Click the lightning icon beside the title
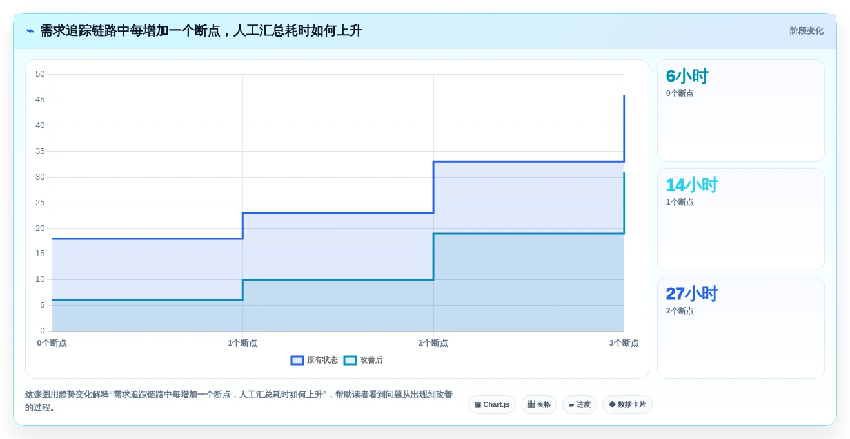The height and width of the screenshot is (439, 850). (30, 31)
